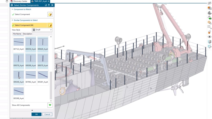Viewport: 212px width, 119px height.
Task: Toggle the eye visibility icon in right toolbar
Action: (x=209, y=37)
